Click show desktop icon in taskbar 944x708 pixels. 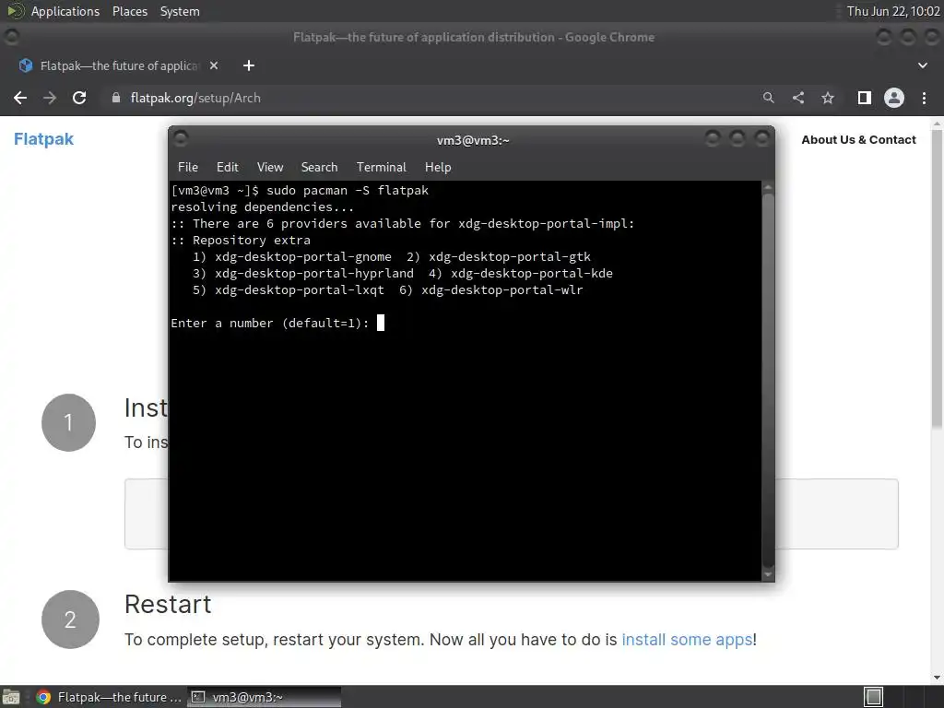(x=11, y=697)
